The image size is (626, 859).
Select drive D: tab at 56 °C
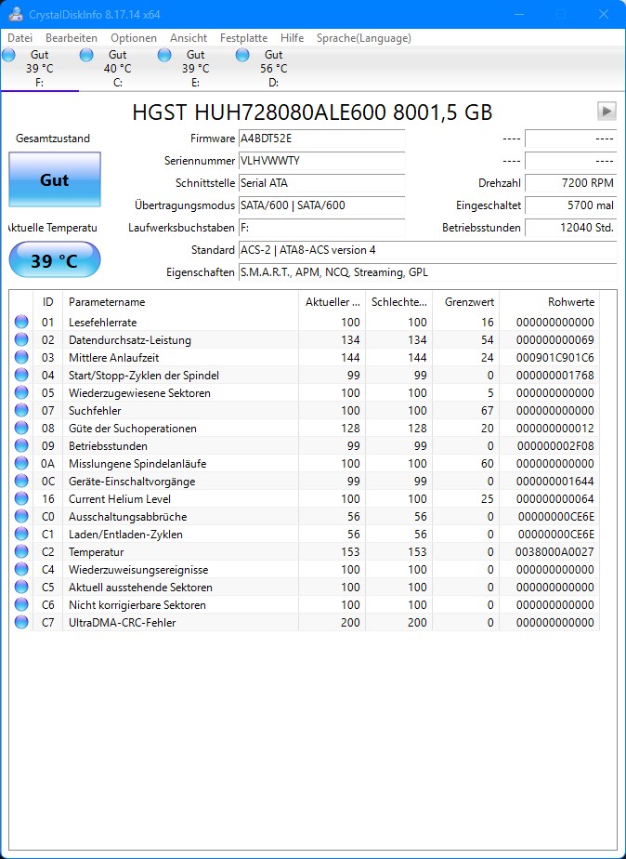pos(274,69)
